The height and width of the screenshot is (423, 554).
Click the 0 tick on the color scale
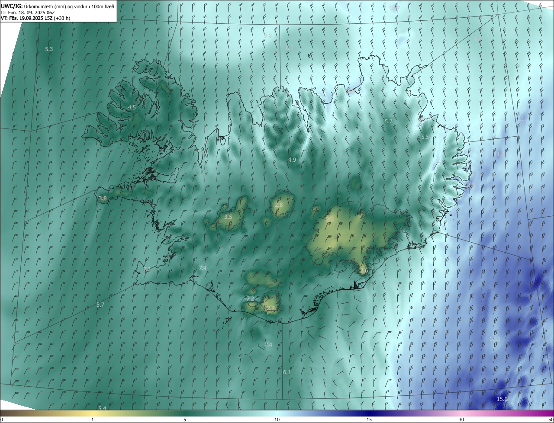2,420
